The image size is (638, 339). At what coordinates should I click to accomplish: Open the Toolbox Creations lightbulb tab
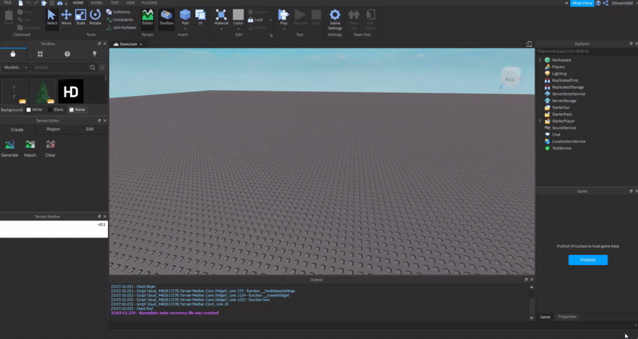point(94,54)
